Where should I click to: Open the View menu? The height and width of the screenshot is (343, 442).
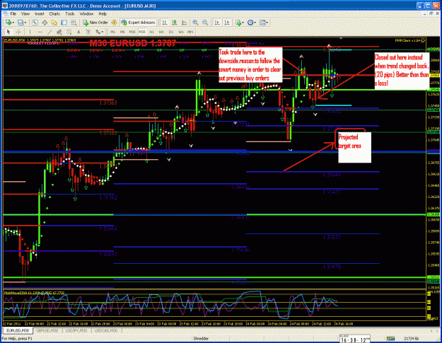25,13
